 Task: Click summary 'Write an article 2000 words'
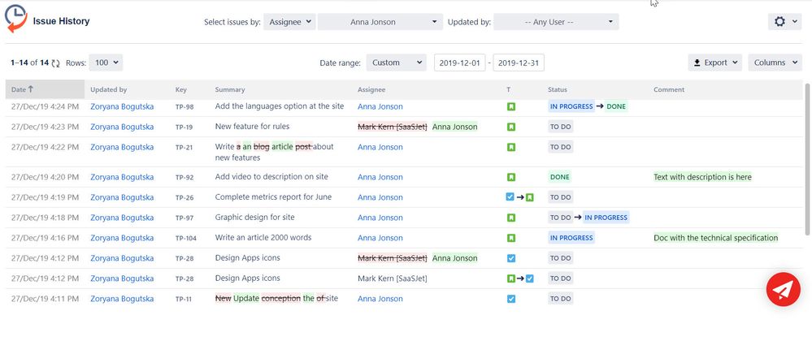point(263,238)
